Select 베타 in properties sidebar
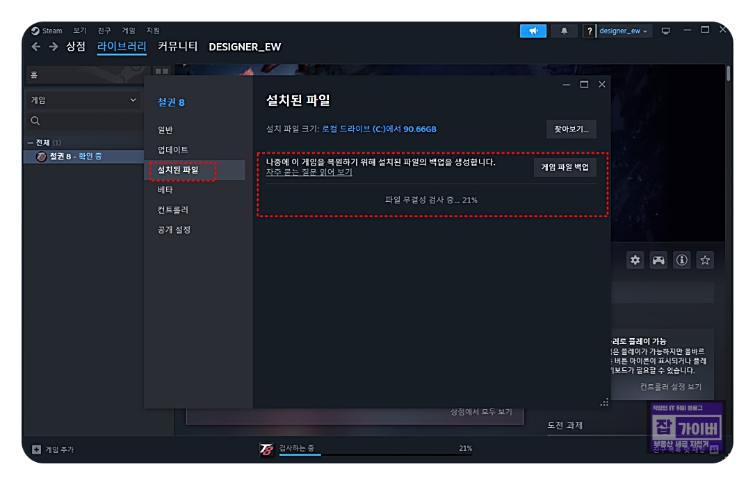Viewport: 755px width, 485px height. [165, 190]
